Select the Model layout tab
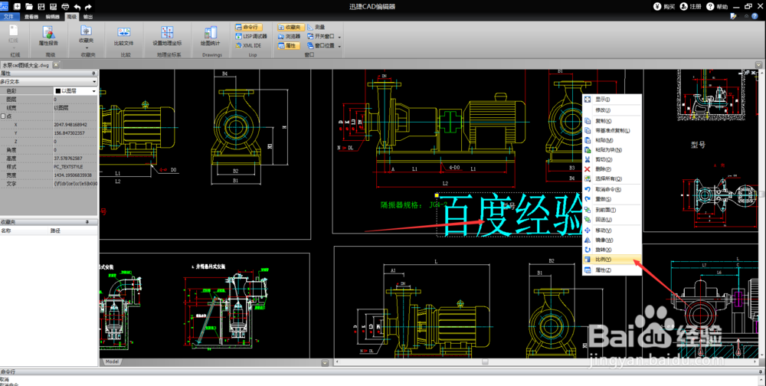 click(x=113, y=361)
